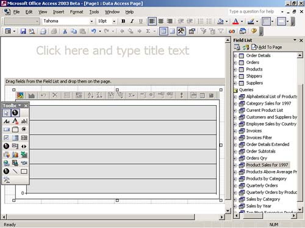
Task: Open the Insert menu
Action: click(x=59, y=12)
